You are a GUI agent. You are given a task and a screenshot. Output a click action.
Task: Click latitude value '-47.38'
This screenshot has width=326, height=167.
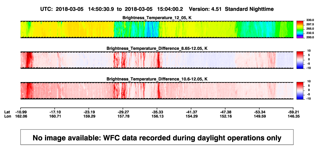pyautogui.click(x=226, y=112)
